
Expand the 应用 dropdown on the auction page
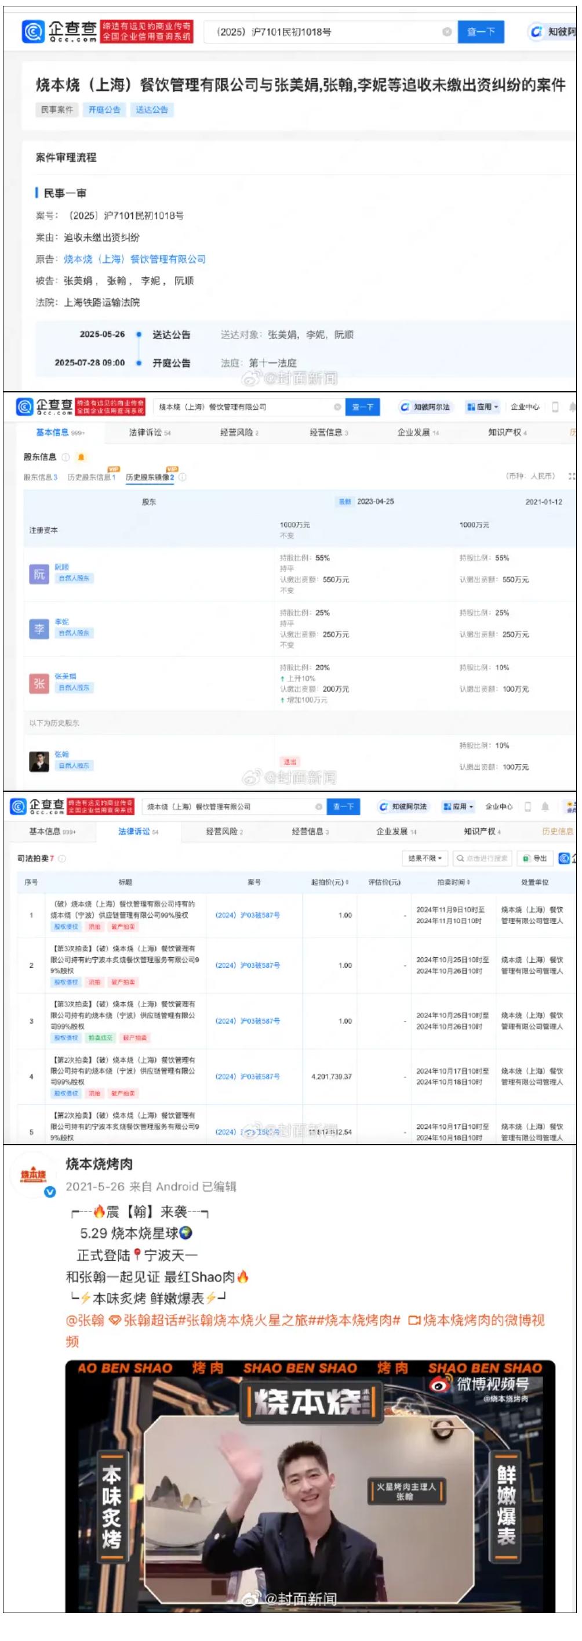coord(458,807)
